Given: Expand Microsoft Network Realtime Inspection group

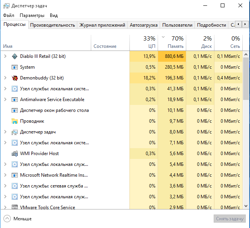Looking at the screenshot, I should tap(5, 175).
